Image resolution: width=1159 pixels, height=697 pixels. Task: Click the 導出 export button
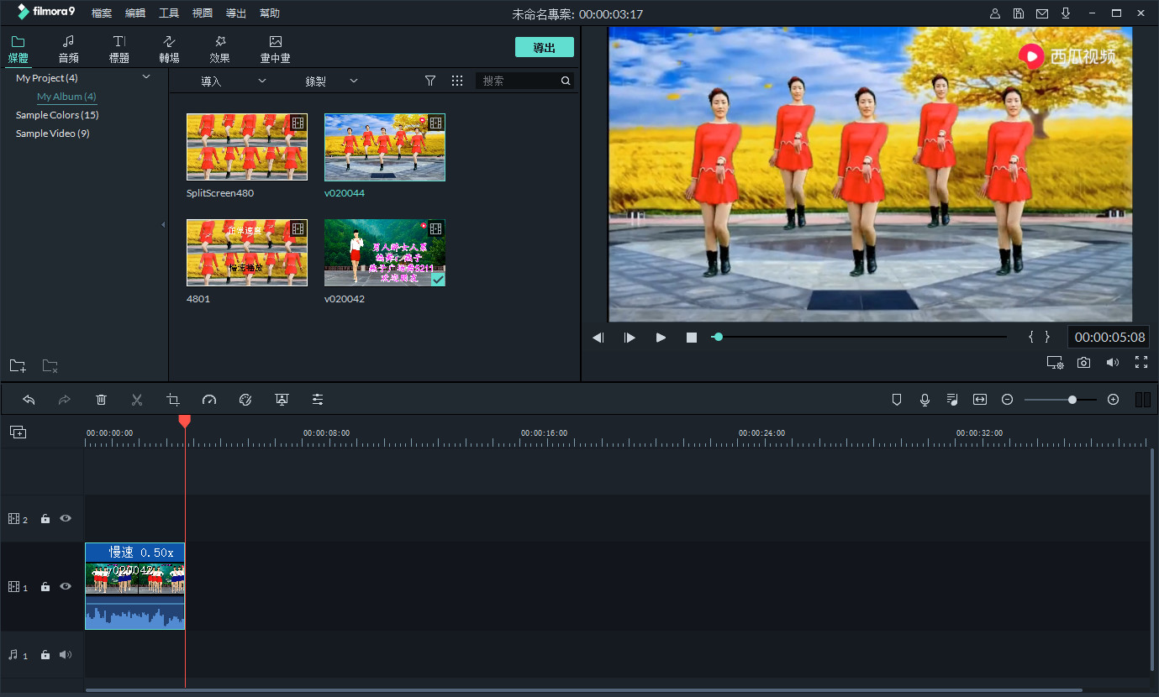544,47
